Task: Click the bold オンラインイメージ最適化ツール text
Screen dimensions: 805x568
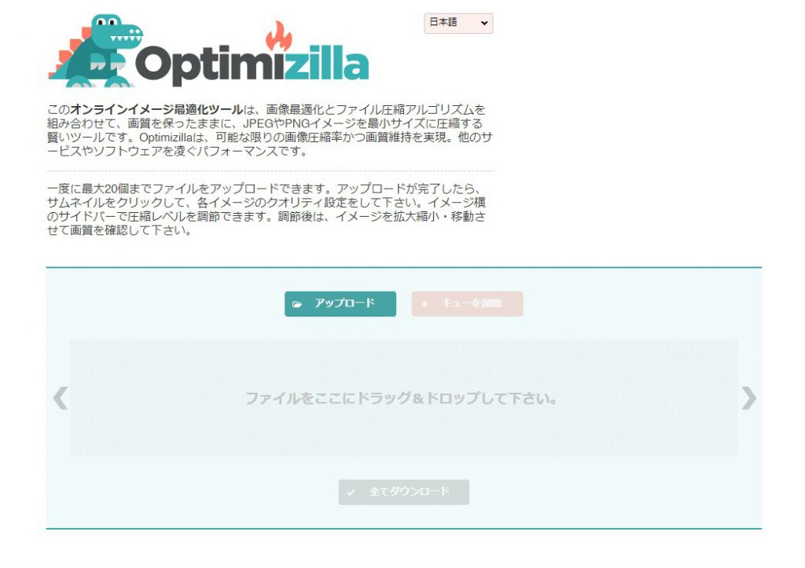Action: pos(156,109)
